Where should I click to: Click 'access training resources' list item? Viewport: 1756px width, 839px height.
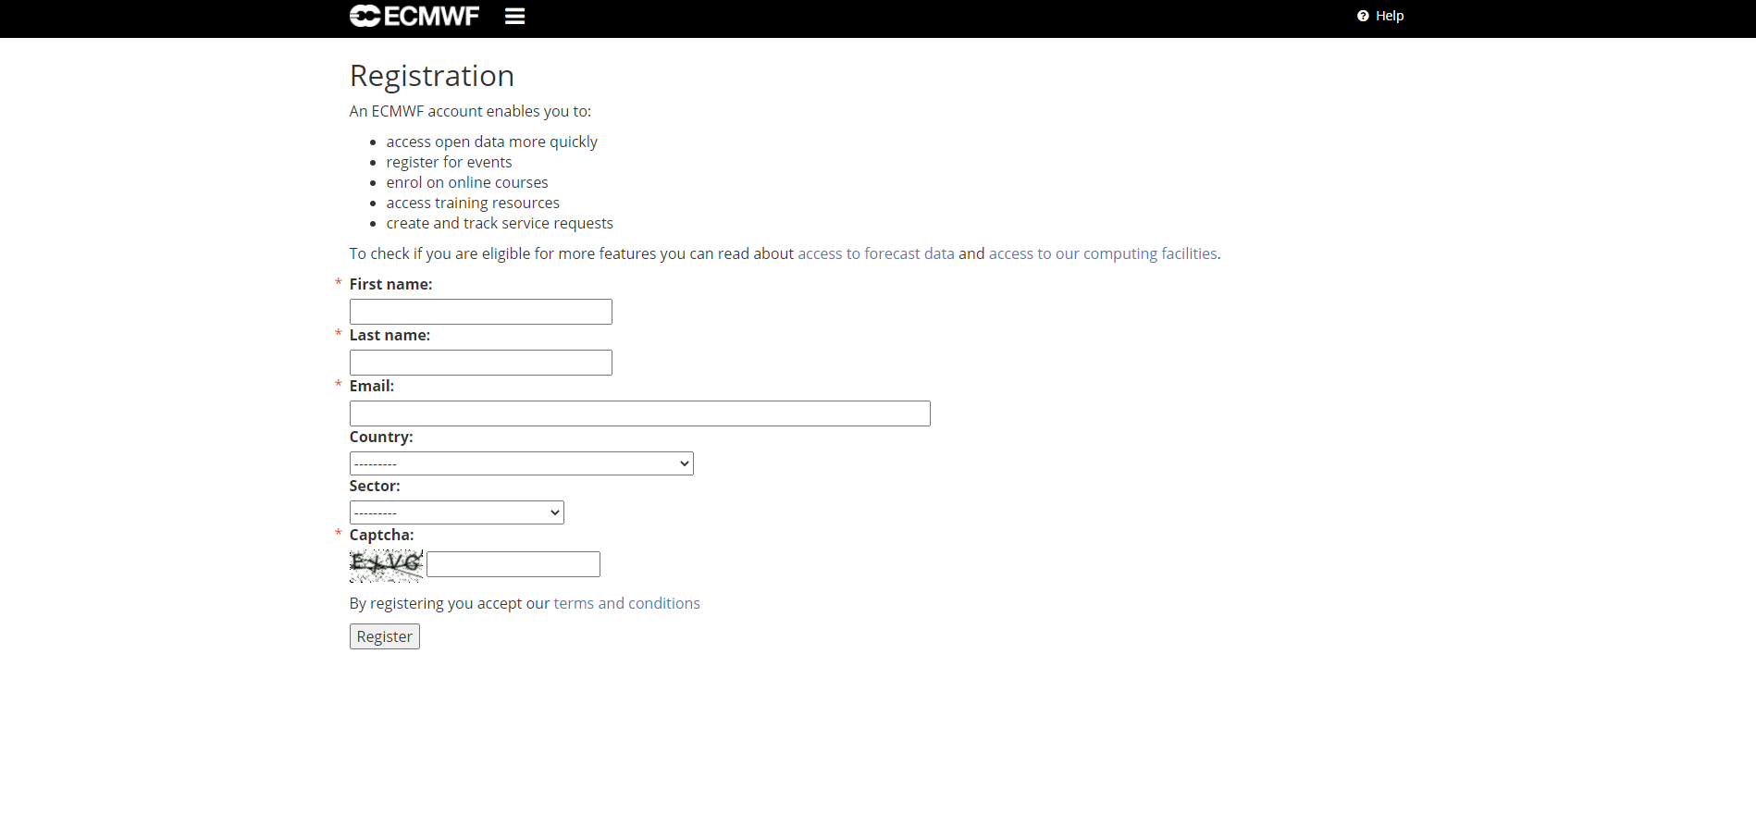(x=473, y=203)
